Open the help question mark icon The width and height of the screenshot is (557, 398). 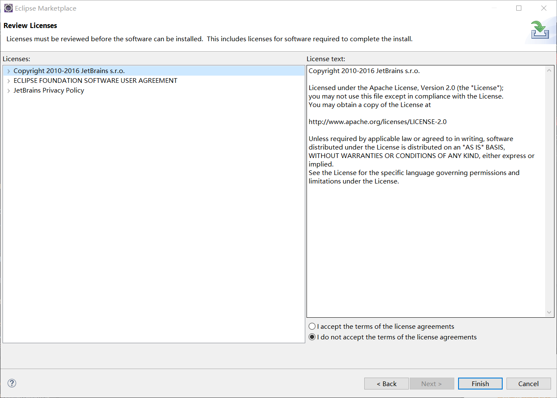(12, 383)
